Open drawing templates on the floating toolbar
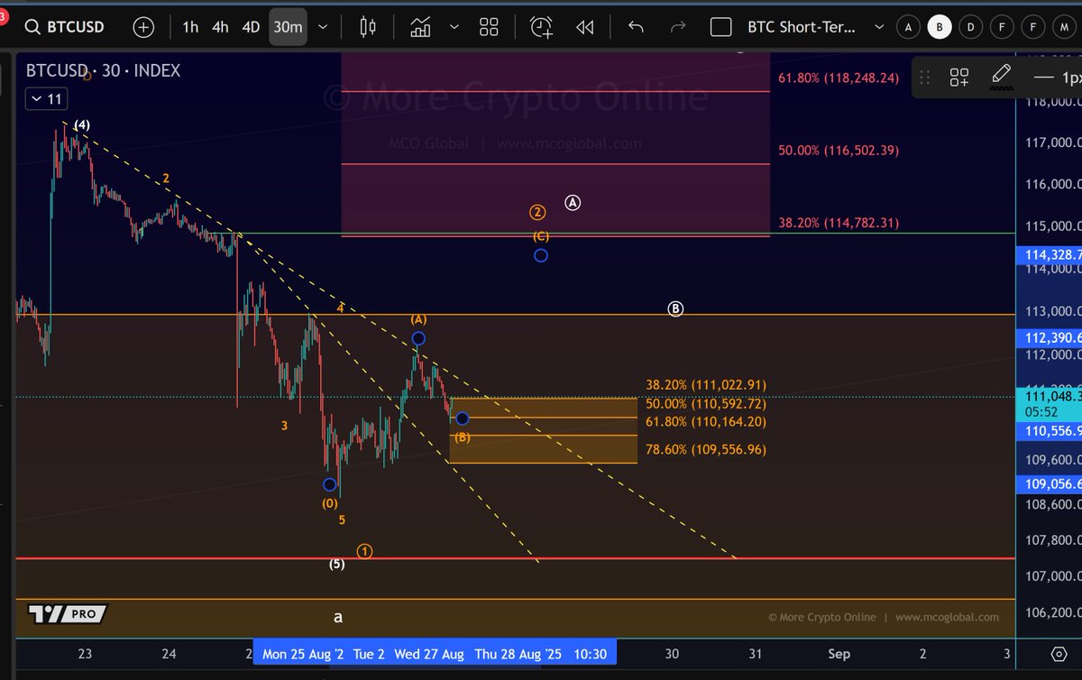The image size is (1082, 680). pos(958,78)
